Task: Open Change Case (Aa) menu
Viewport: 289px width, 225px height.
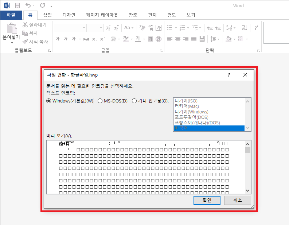Action: pyautogui.click(x=129, y=28)
